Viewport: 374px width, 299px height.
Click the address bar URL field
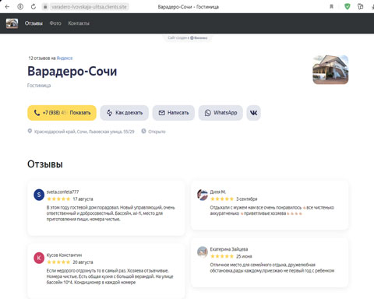pyautogui.click(x=89, y=7)
